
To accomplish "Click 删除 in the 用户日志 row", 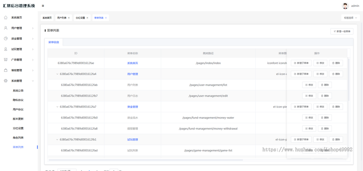I will pyautogui.click(x=325, y=96).
